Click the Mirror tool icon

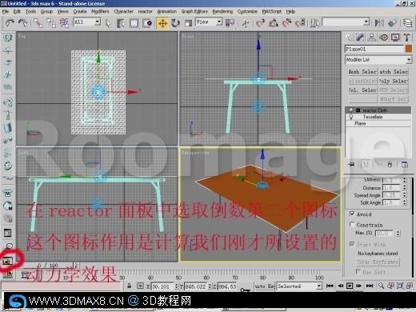tap(379, 23)
